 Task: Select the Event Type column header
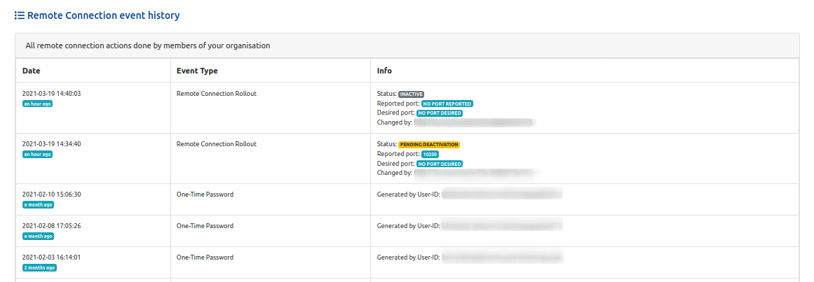click(197, 71)
